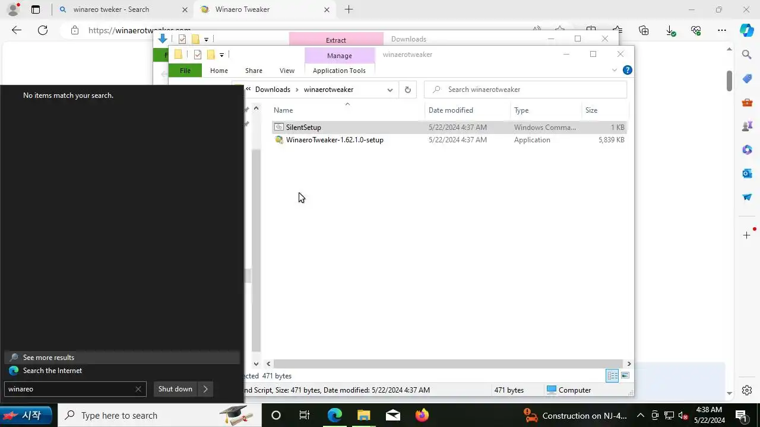The height and width of the screenshot is (427, 760).
Task: Reload the Winaero Tweaker page
Action: tap(43, 30)
